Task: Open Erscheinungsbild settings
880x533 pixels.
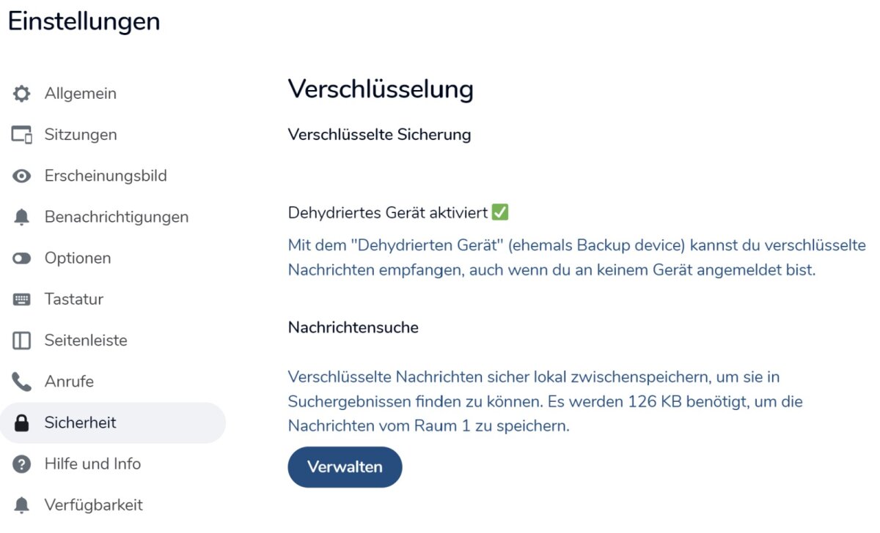Action: pos(106,176)
